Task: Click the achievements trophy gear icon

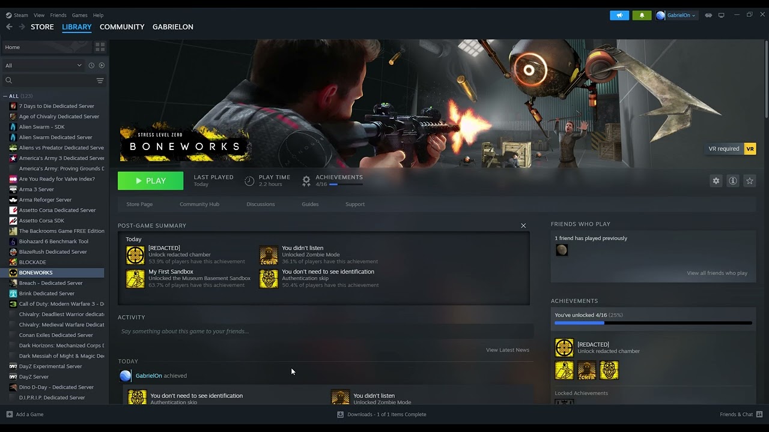Action: pyautogui.click(x=306, y=181)
